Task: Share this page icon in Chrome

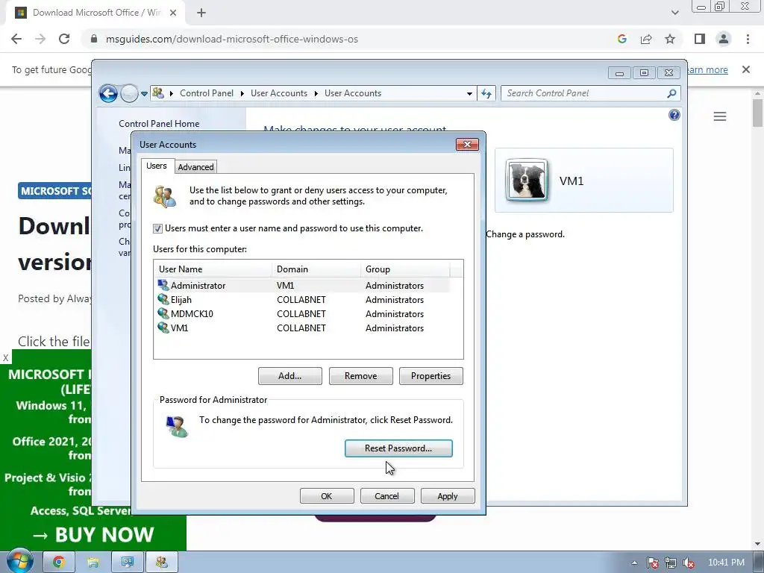Action: (646, 39)
